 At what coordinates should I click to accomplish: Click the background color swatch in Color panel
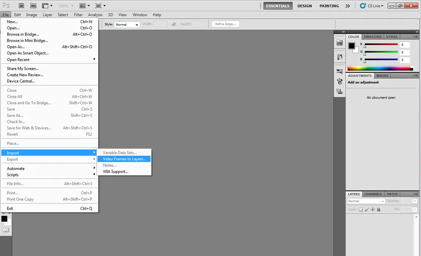(x=357, y=50)
